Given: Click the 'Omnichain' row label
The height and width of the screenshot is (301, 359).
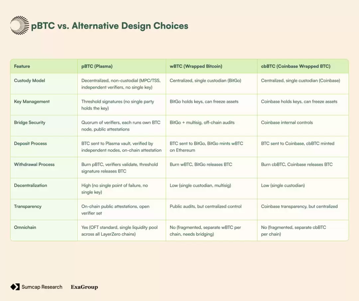Looking at the screenshot, I should click(x=25, y=227).
